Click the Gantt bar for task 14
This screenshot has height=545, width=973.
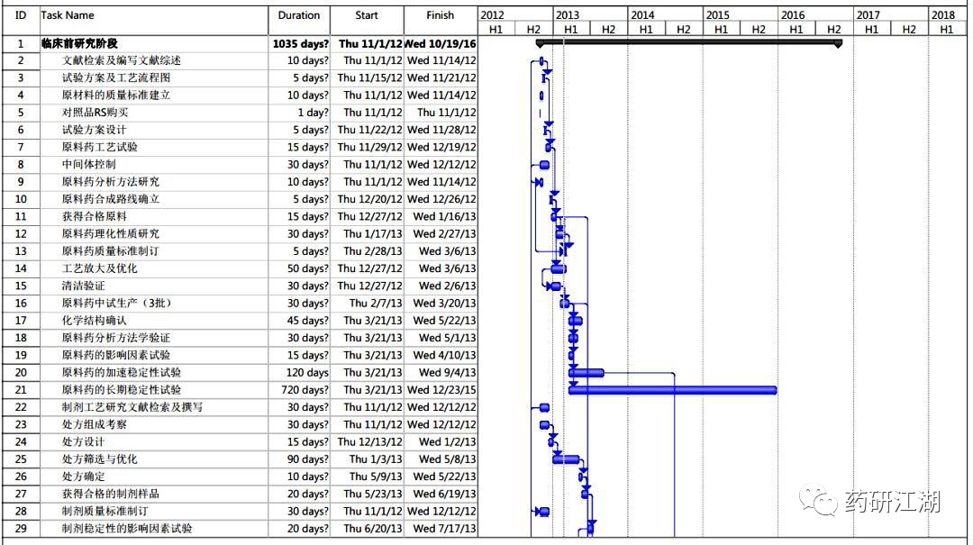(559, 268)
